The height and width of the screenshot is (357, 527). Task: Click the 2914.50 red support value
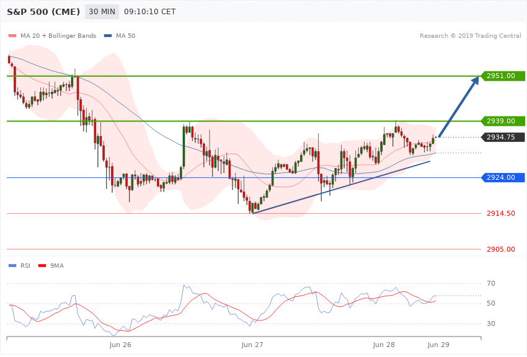pyautogui.click(x=501, y=213)
